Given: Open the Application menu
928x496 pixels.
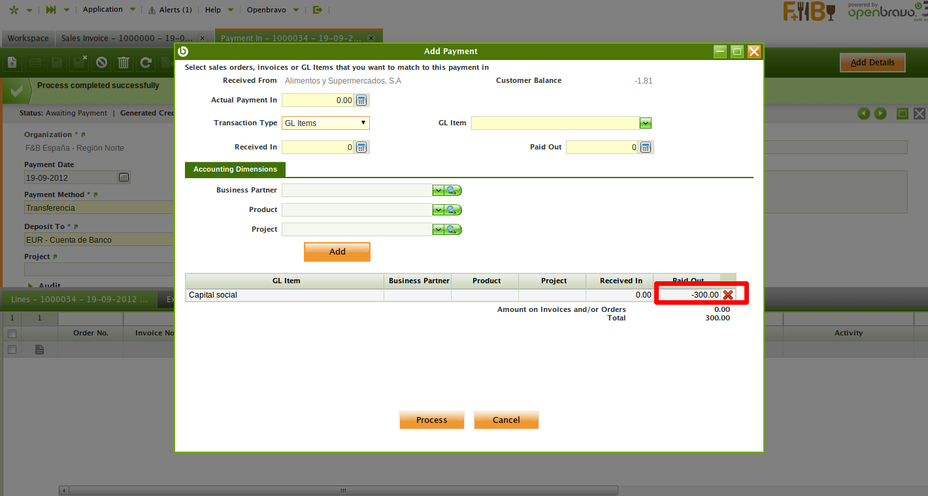Looking at the screenshot, I should [103, 10].
